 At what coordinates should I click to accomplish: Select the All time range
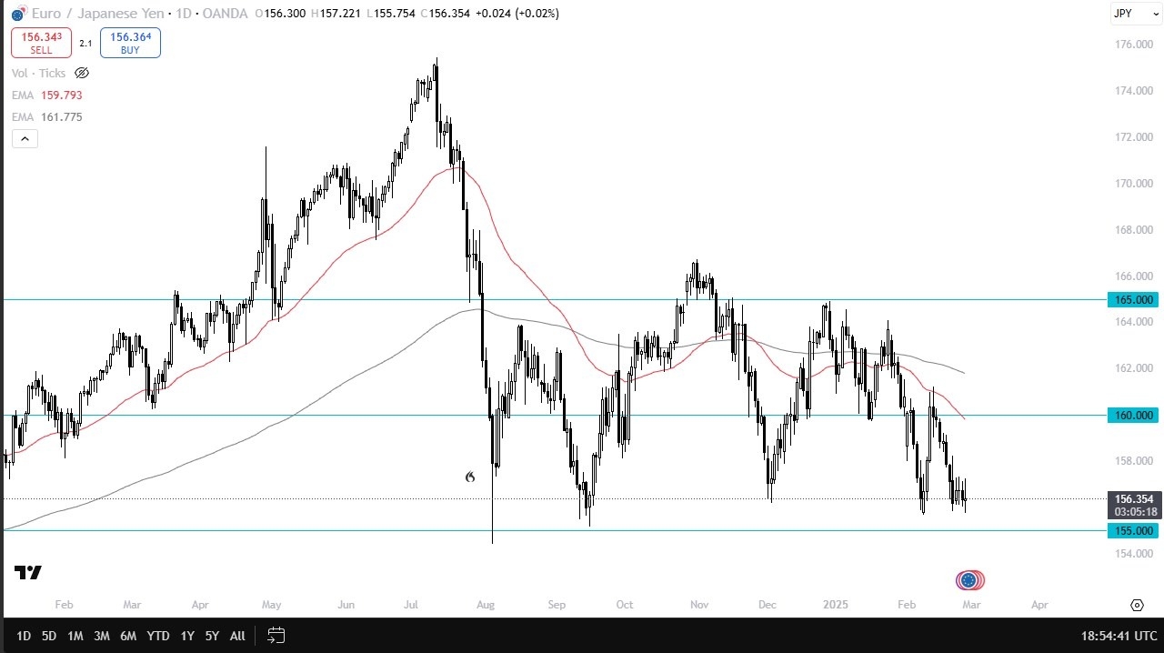[x=237, y=636]
